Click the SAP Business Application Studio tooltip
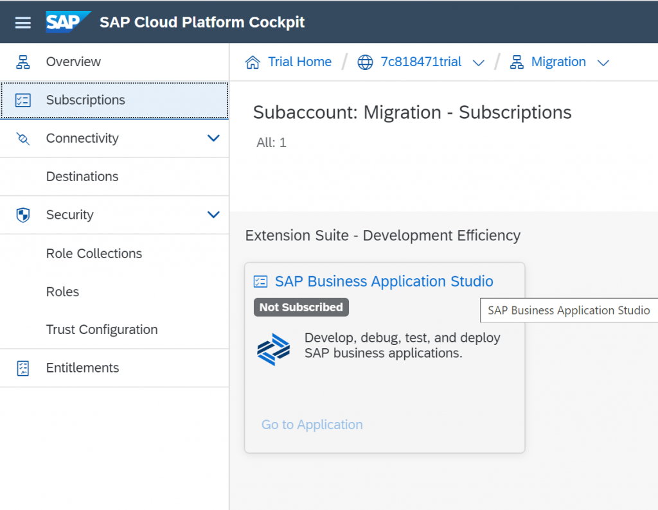Screen dimensions: 658x510 [x=569, y=310]
